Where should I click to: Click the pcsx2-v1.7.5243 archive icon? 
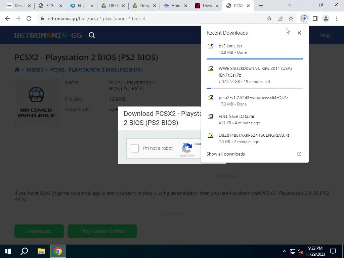click(211, 98)
